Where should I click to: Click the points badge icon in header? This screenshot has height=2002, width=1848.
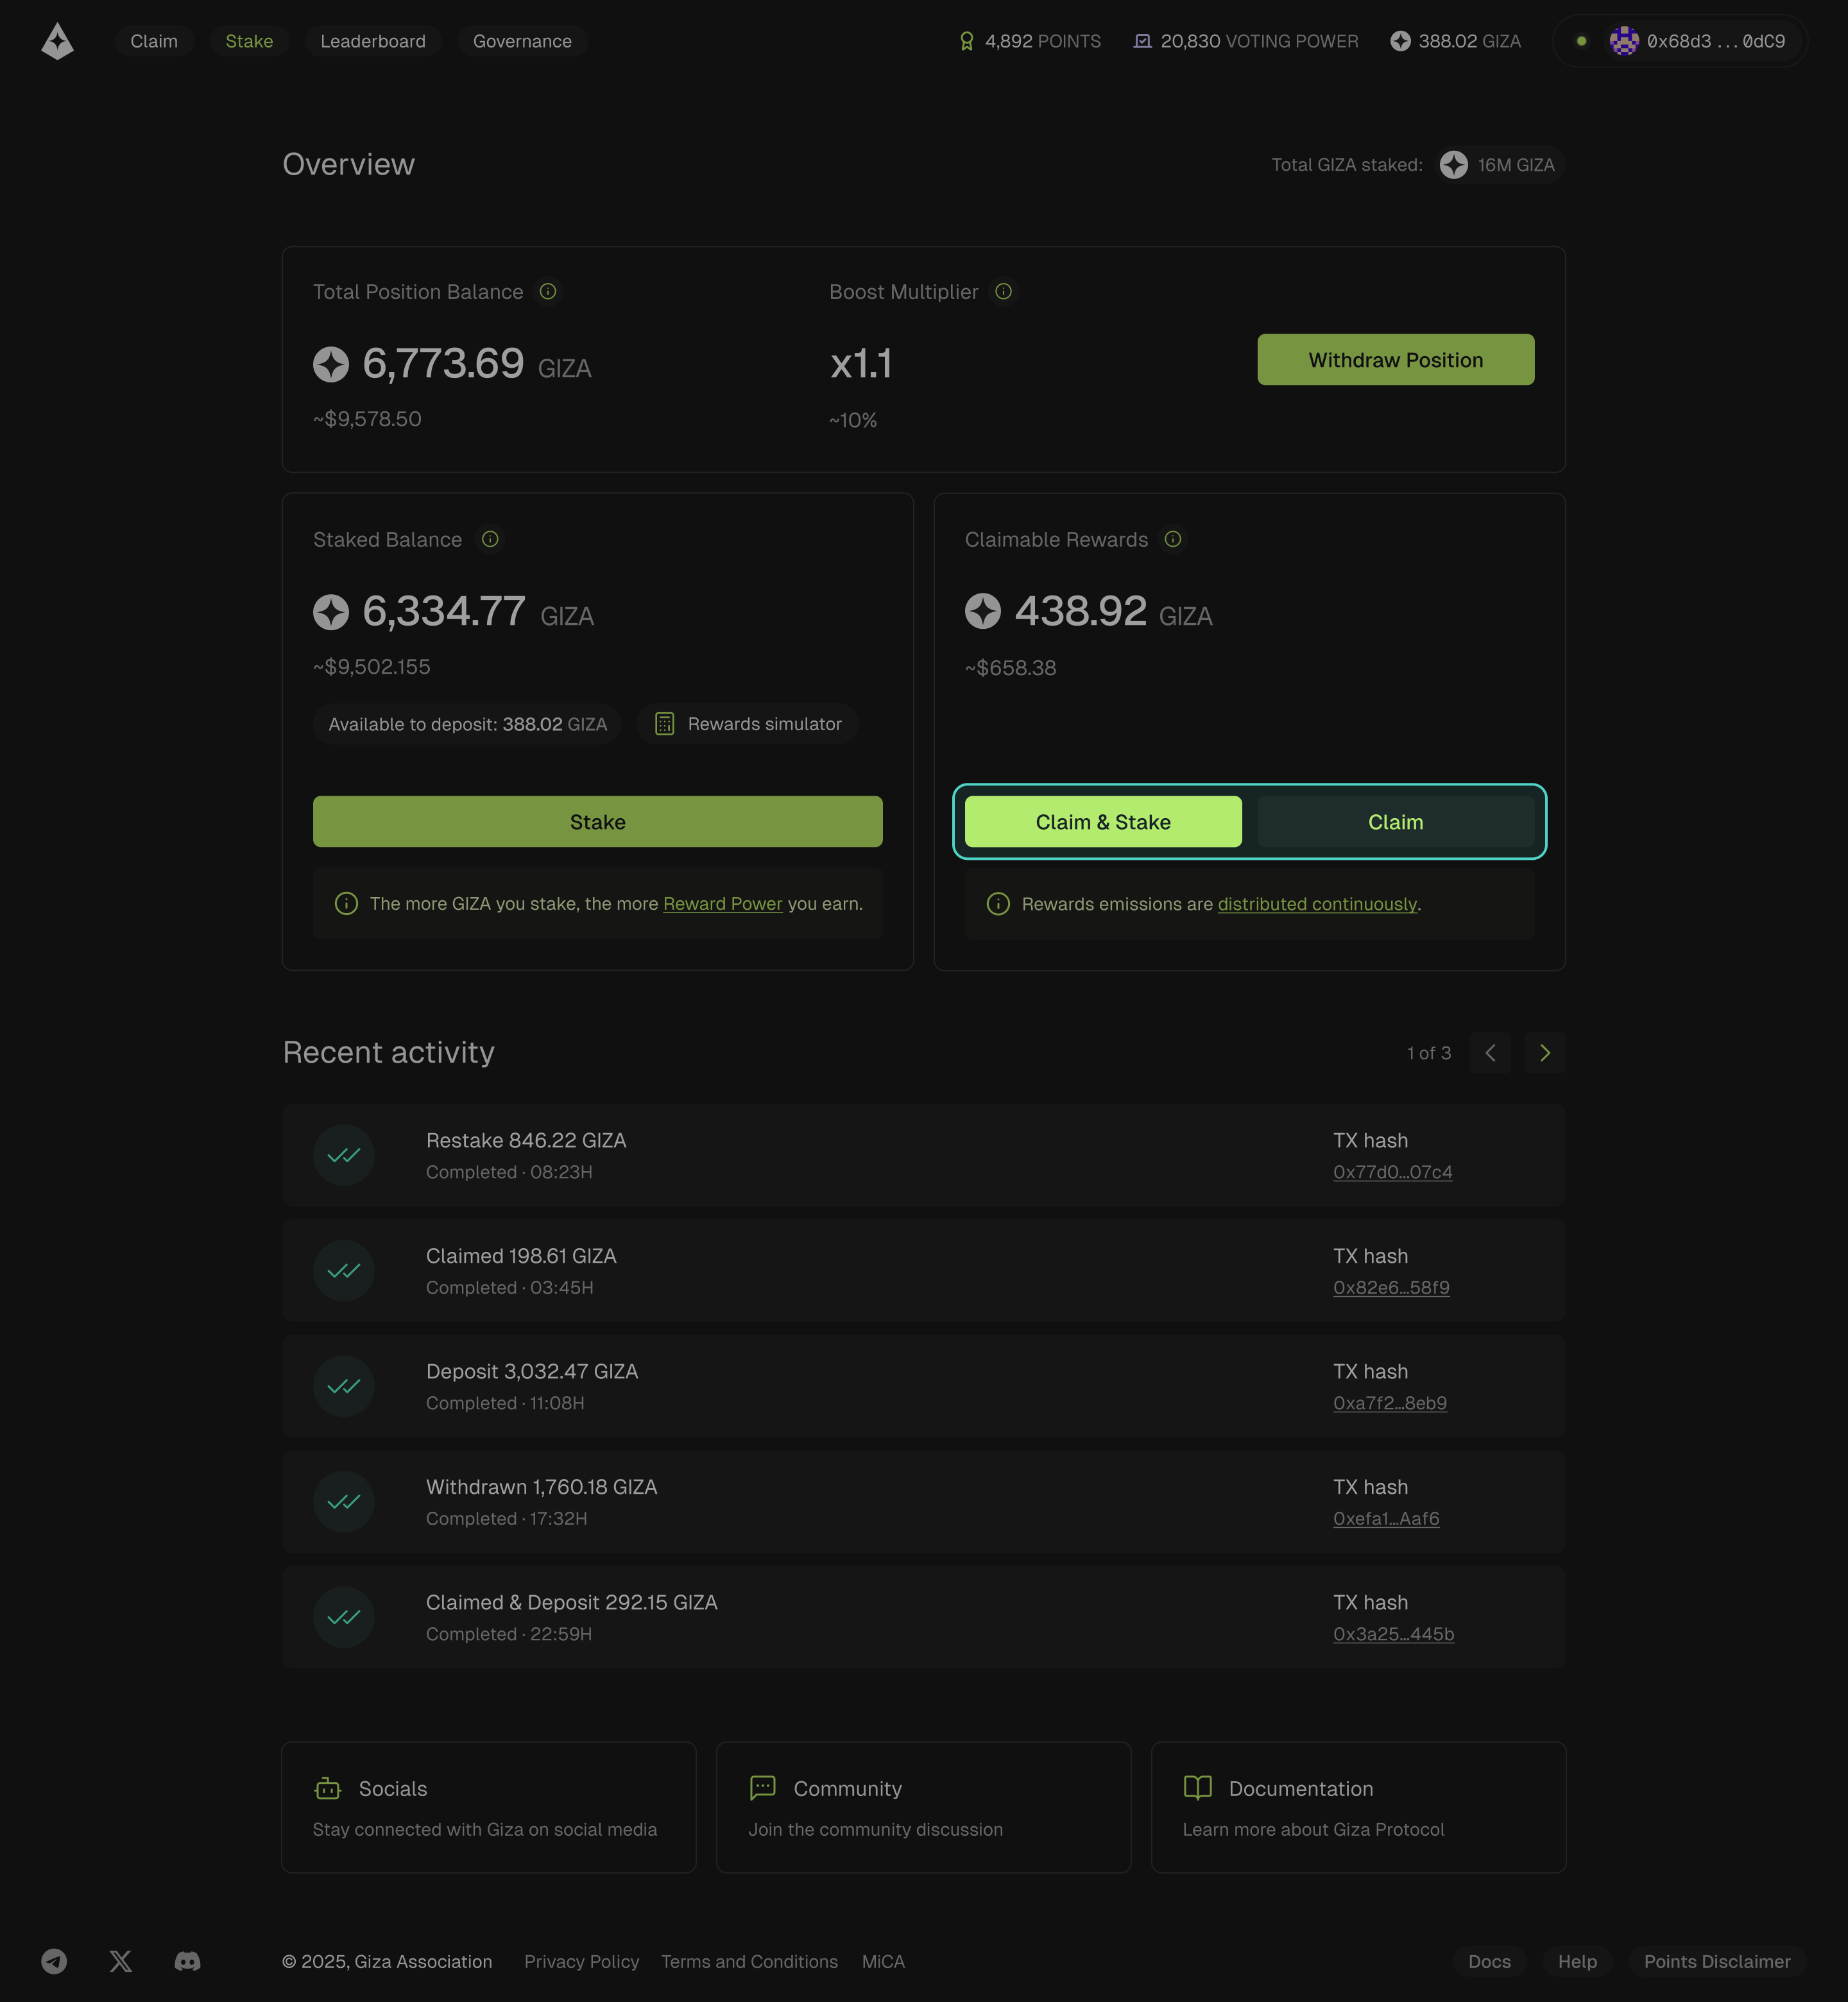[x=966, y=41]
